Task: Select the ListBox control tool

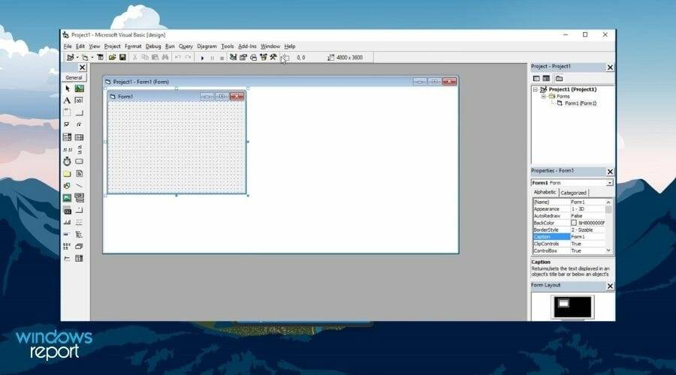Action: (80, 137)
